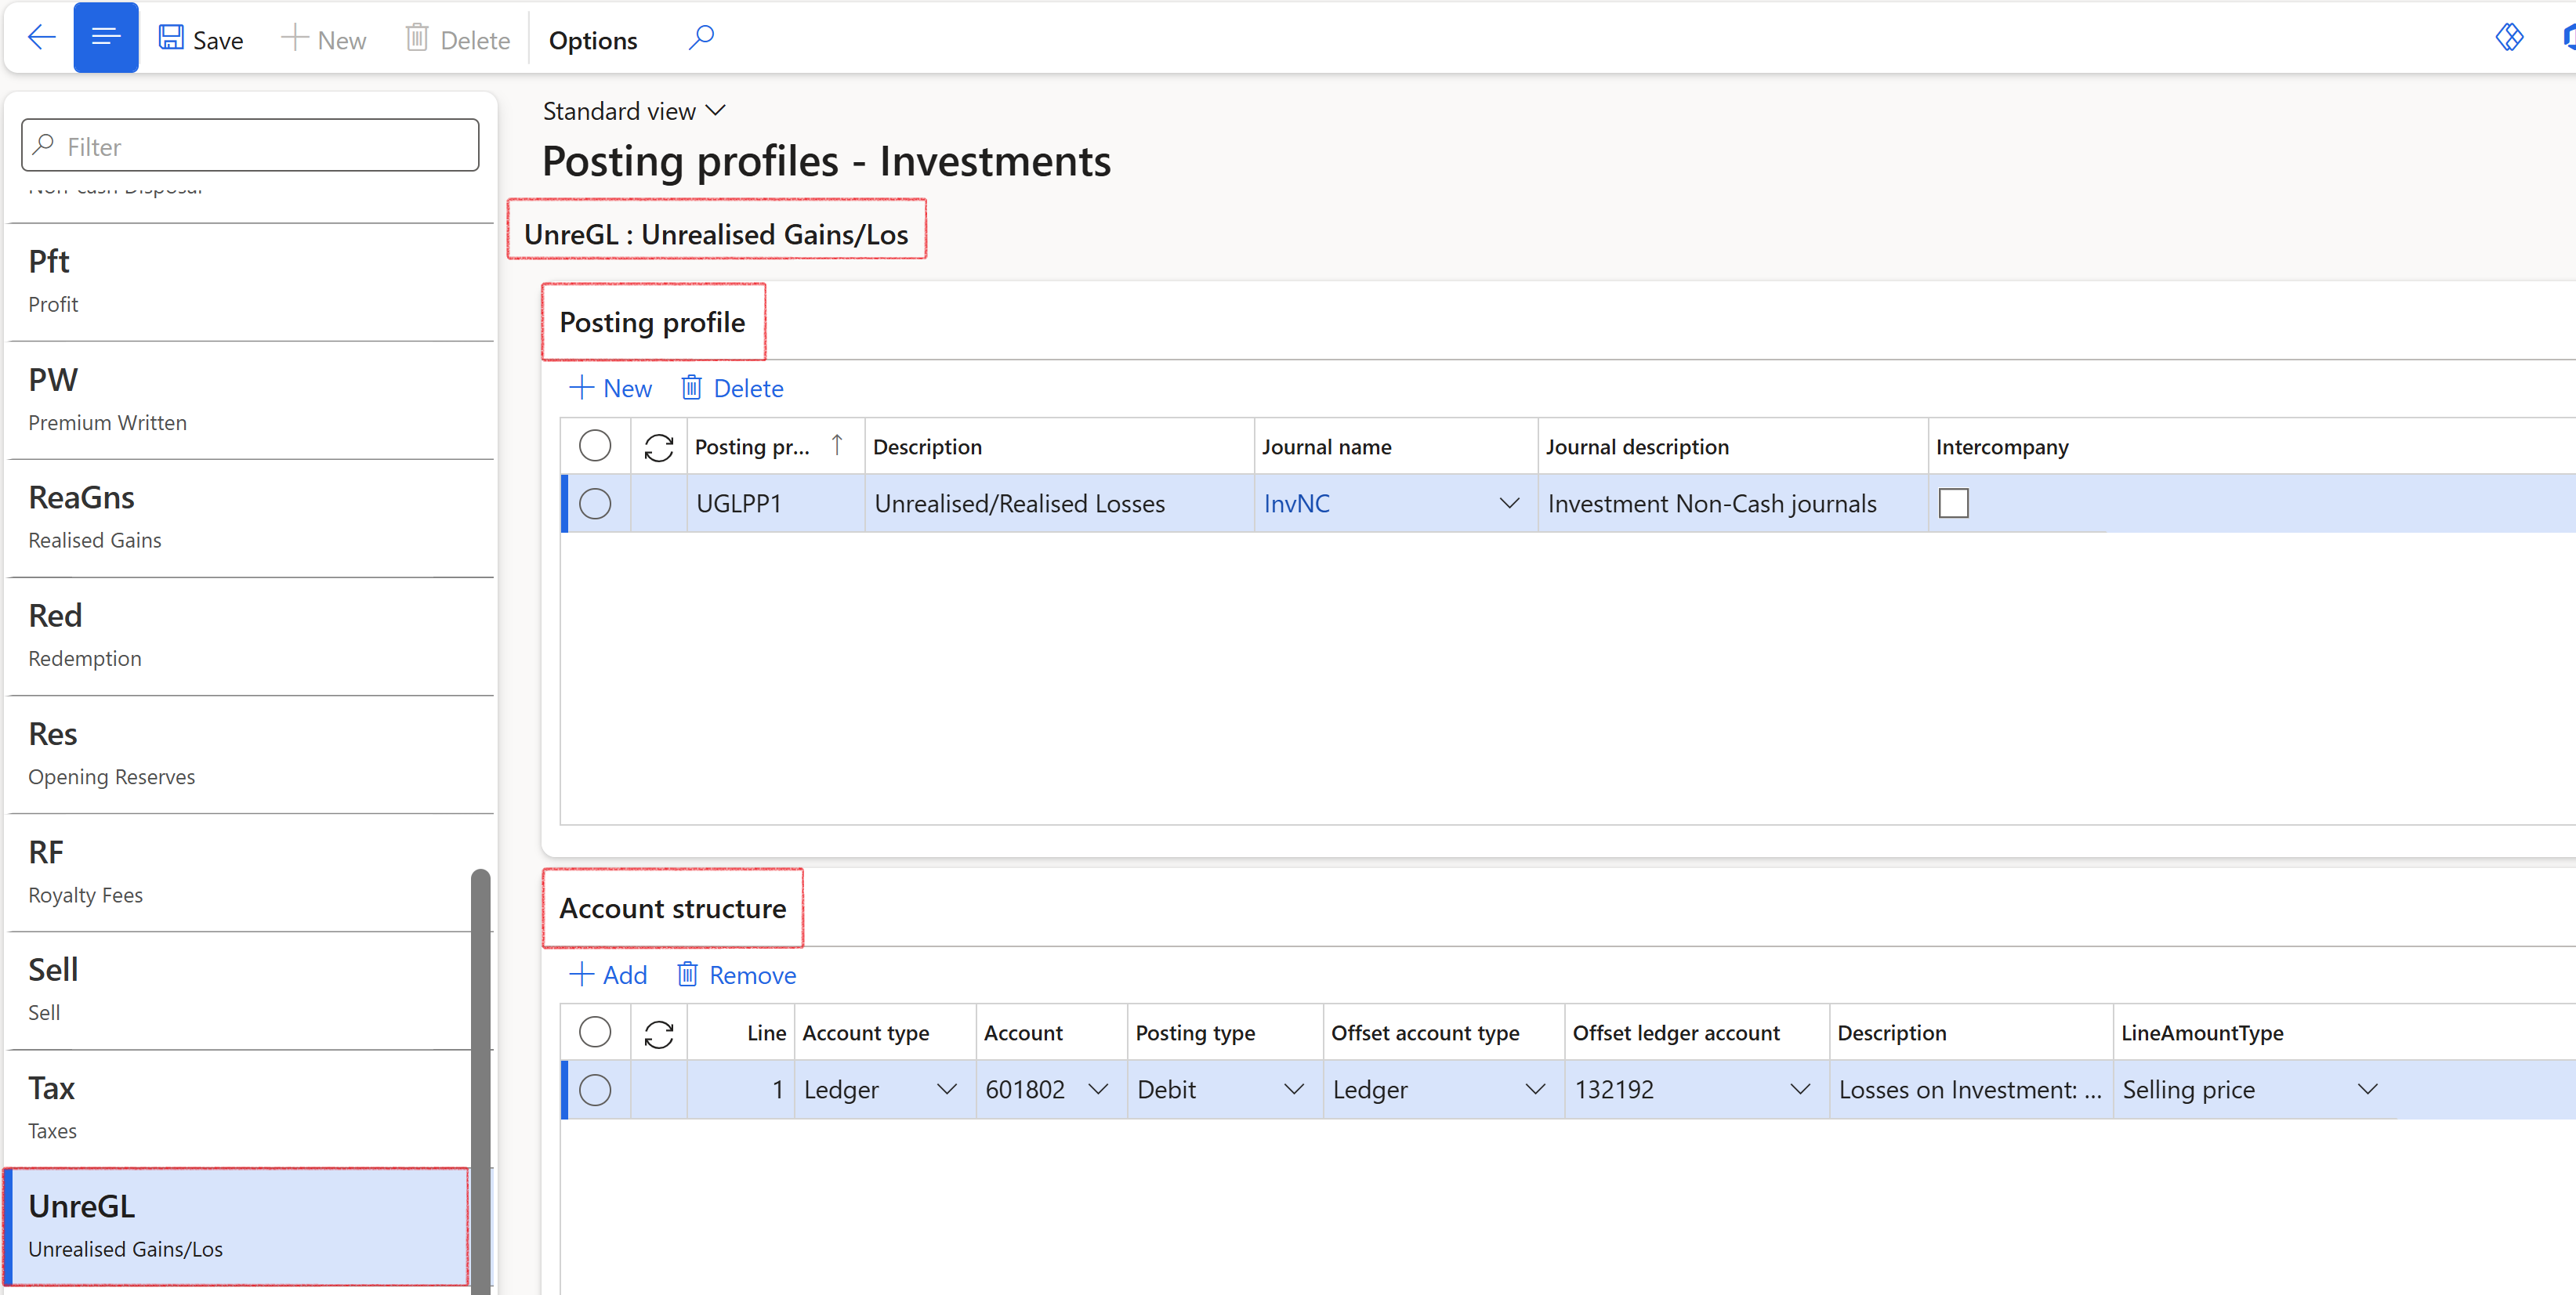Click the Intercompany column header
2576x1295 pixels.
tap(2002, 447)
